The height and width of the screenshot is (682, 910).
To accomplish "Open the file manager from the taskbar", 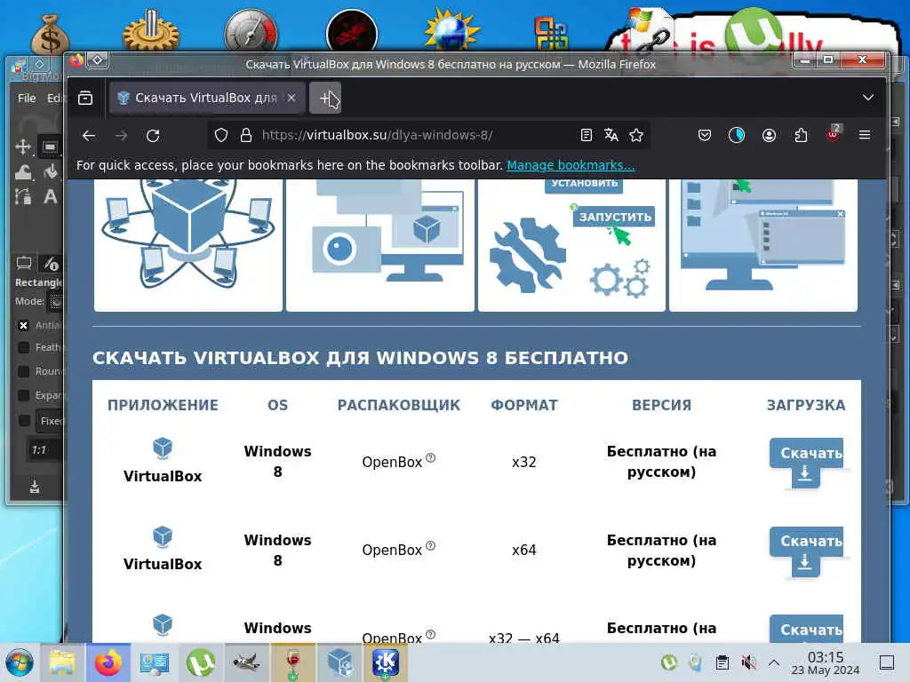I will click(x=62, y=662).
